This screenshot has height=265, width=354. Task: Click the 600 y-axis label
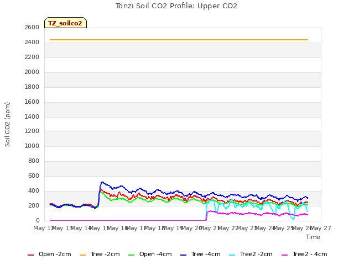tap(34, 176)
